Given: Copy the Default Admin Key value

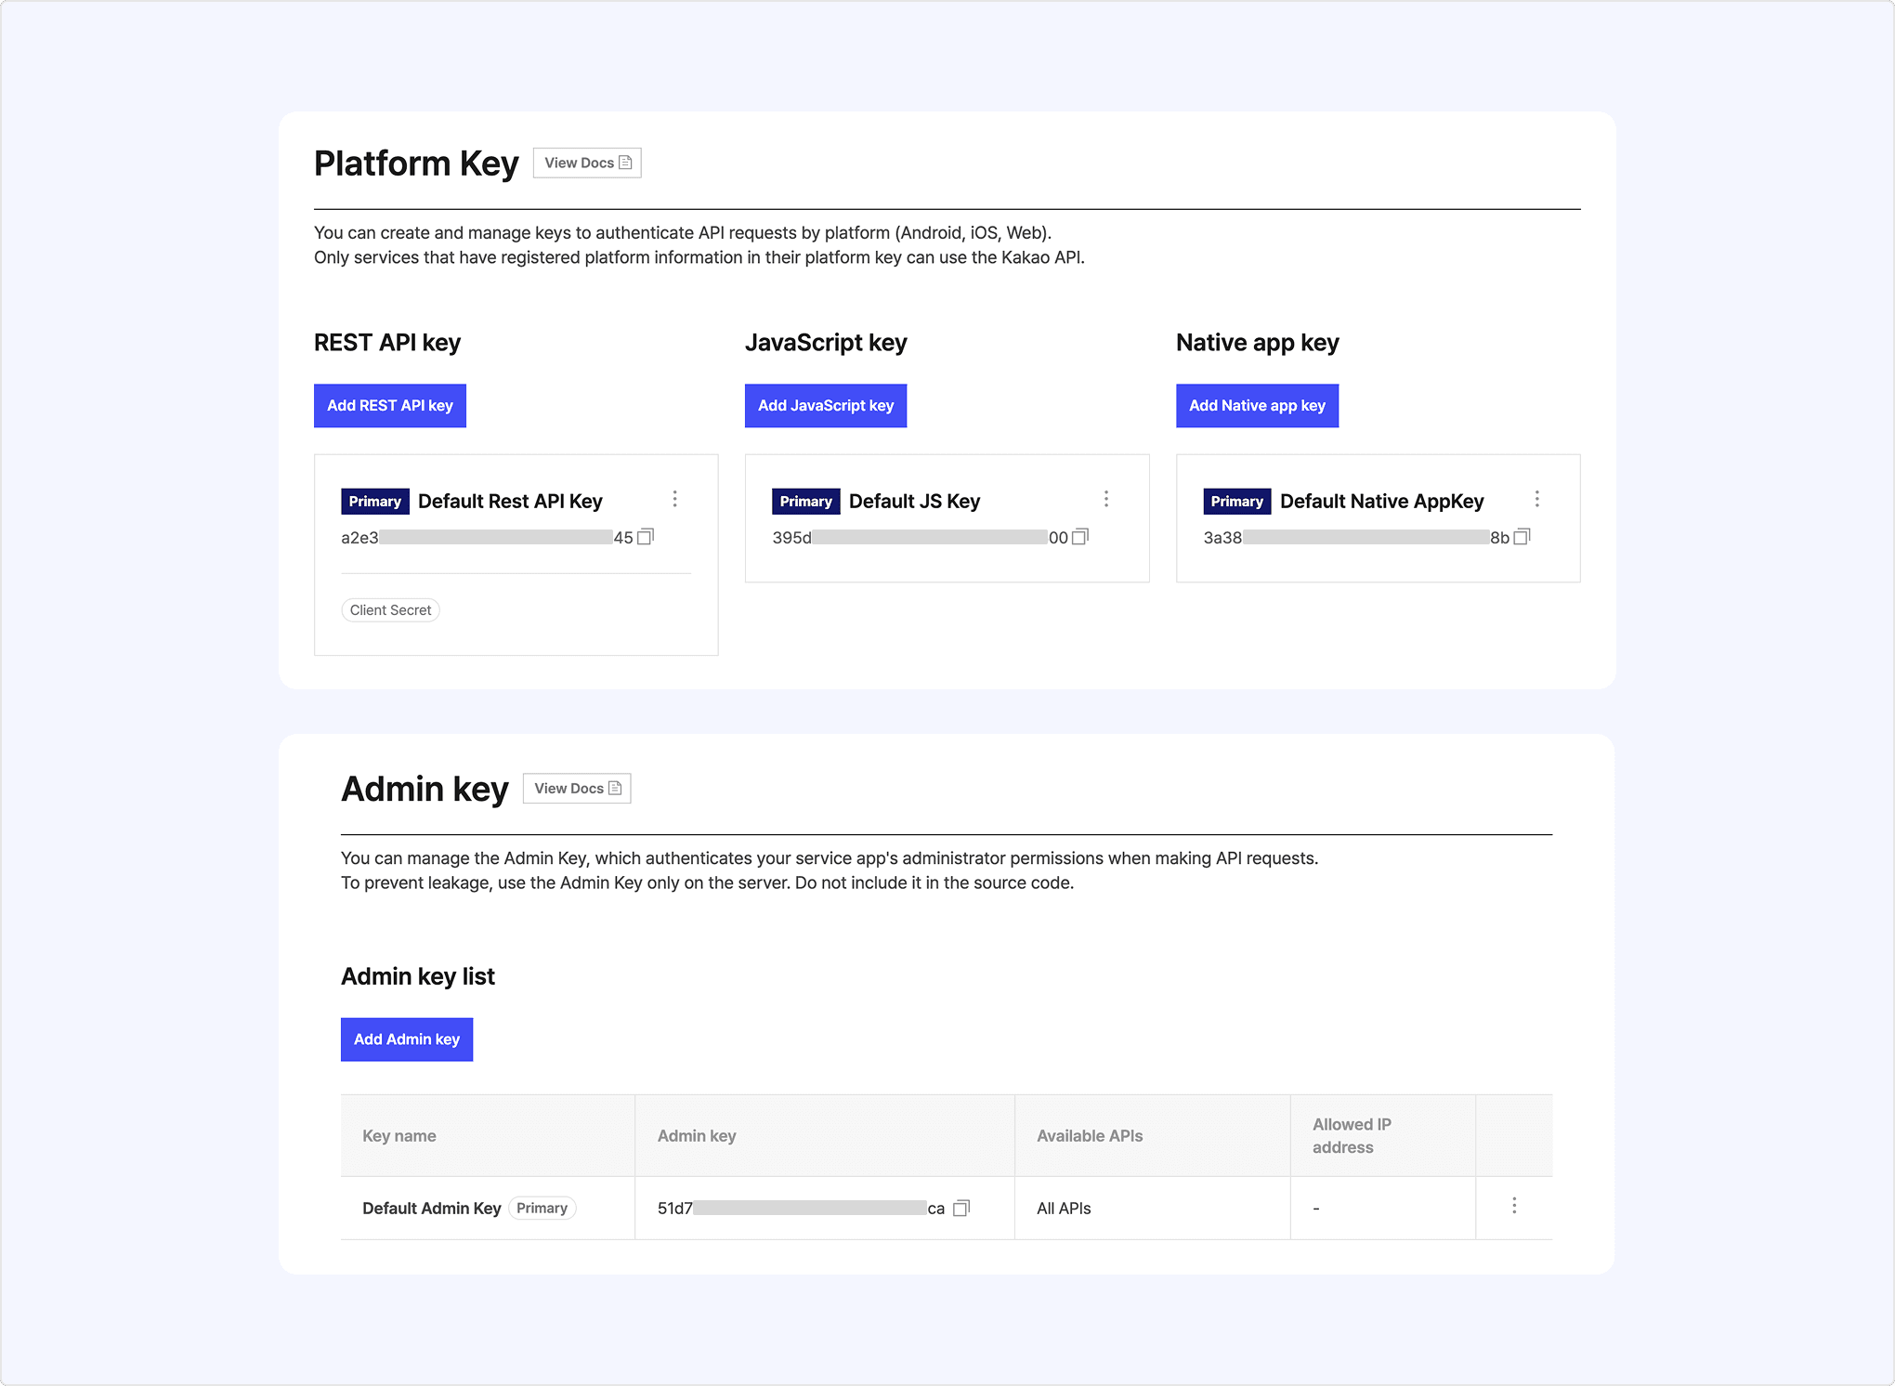Looking at the screenshot, I should (x=961, y=1208).
